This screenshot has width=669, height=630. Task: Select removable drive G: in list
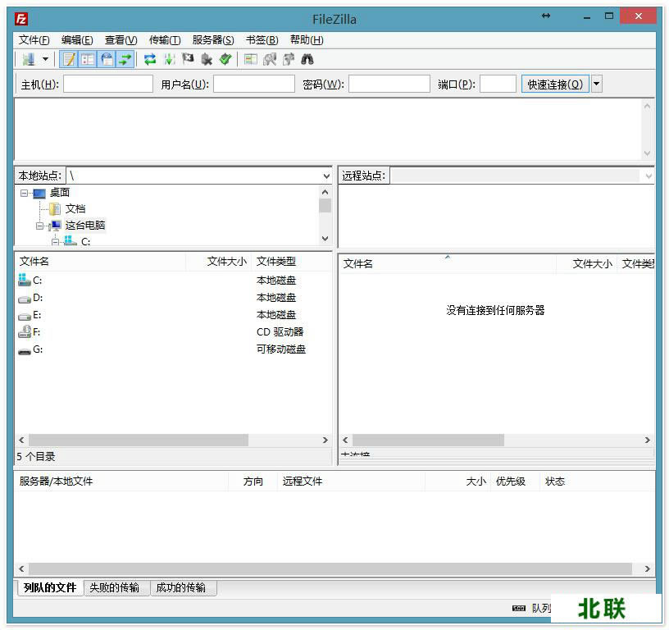pos(38,349)
